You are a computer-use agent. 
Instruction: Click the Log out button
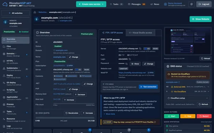[x=204, y=4]
